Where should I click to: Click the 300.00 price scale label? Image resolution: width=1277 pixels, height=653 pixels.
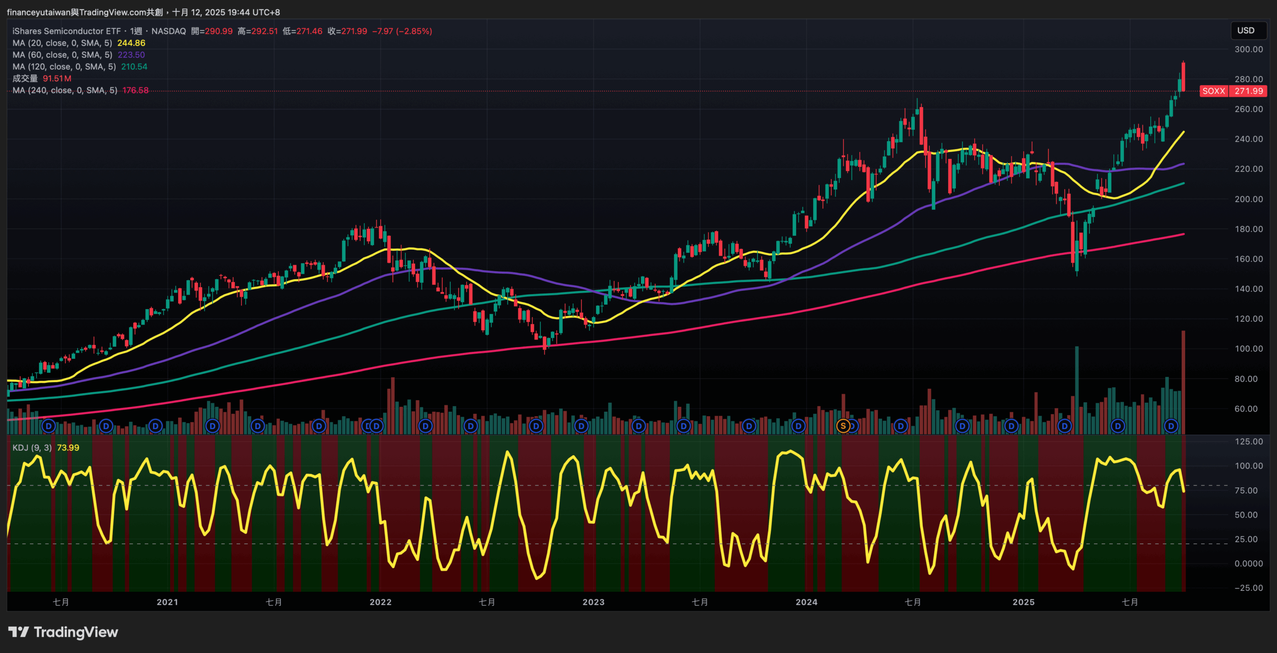tap(1249, 49)
